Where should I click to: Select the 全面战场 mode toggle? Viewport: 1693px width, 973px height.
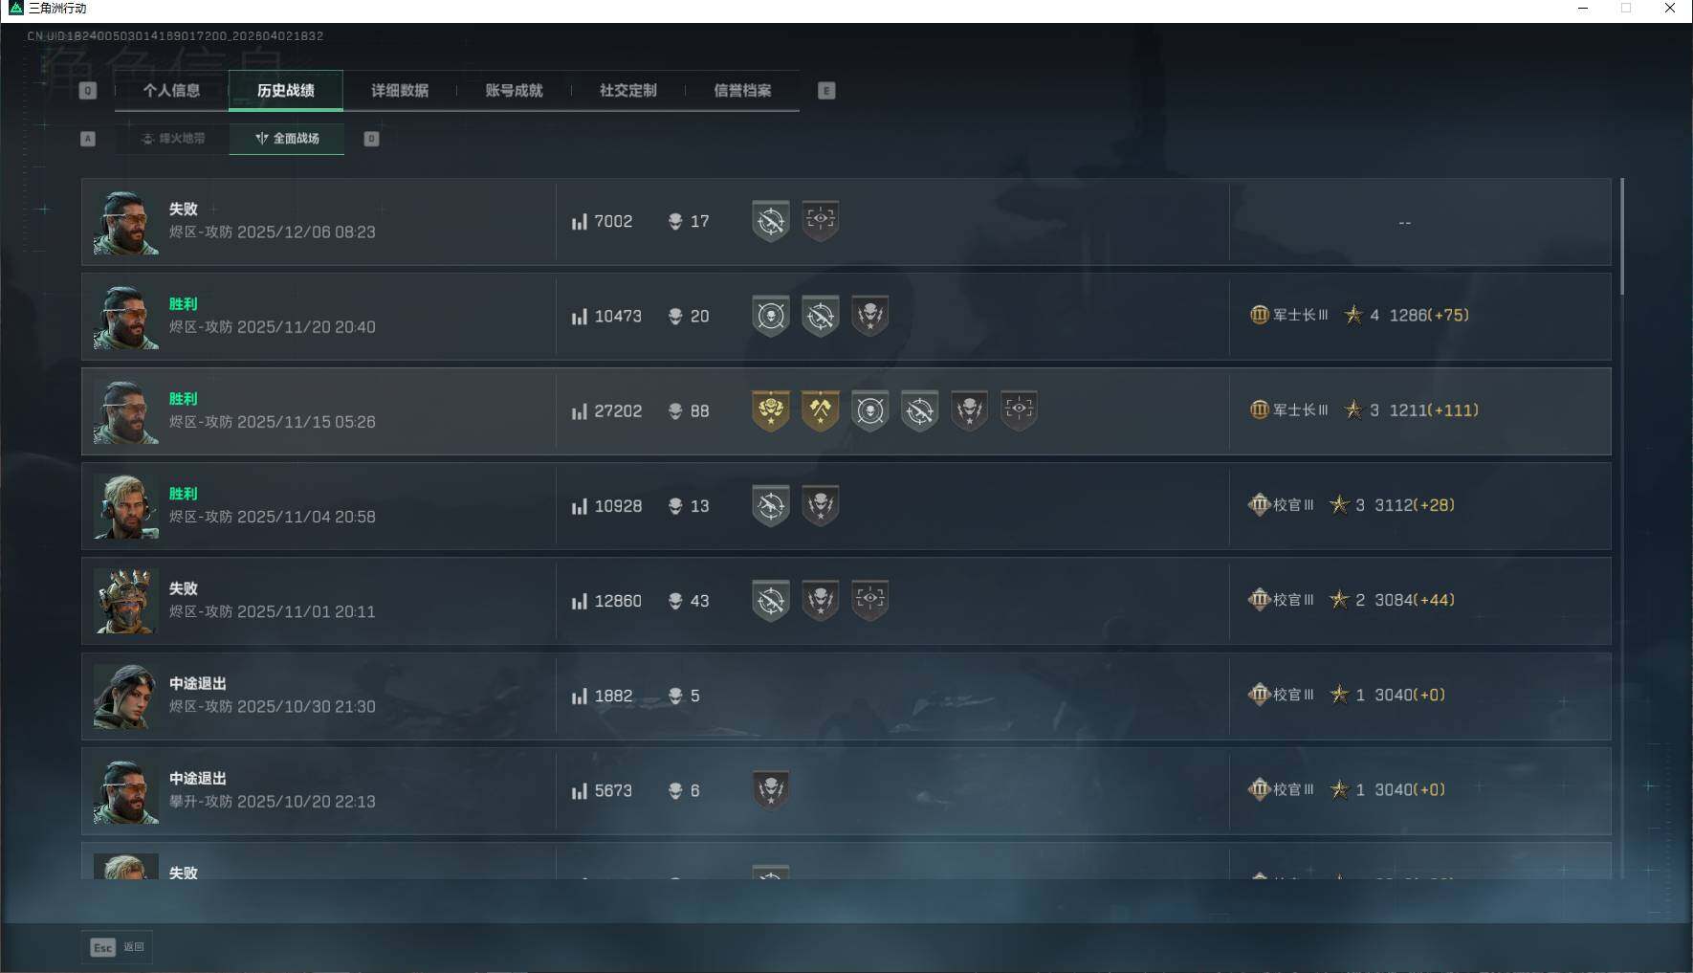coord(287,139)
